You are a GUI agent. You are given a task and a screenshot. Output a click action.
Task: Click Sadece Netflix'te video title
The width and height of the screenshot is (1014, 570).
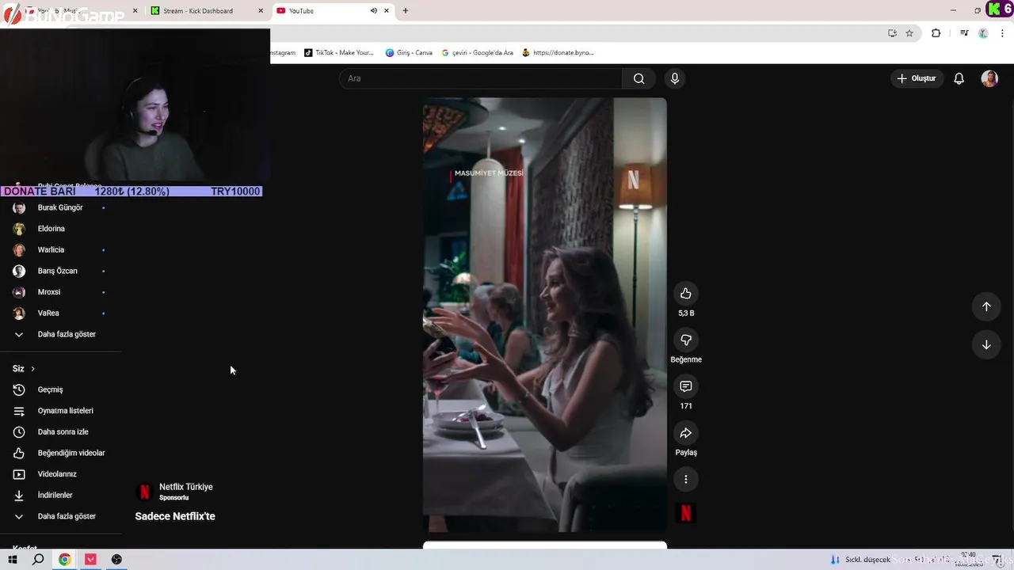coord(175,516)
